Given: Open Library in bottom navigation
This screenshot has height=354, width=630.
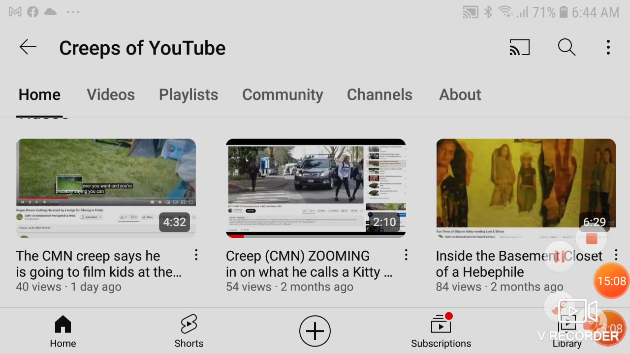Looking at the screenshot, I should coord(567,331).
